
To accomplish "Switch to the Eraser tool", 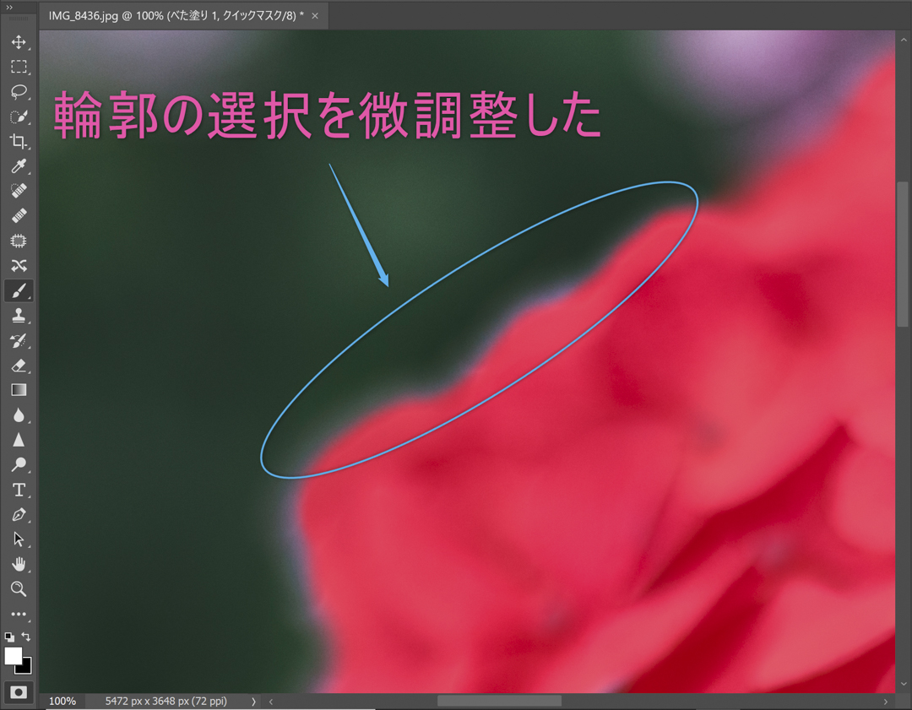I will tap(19, 366).
